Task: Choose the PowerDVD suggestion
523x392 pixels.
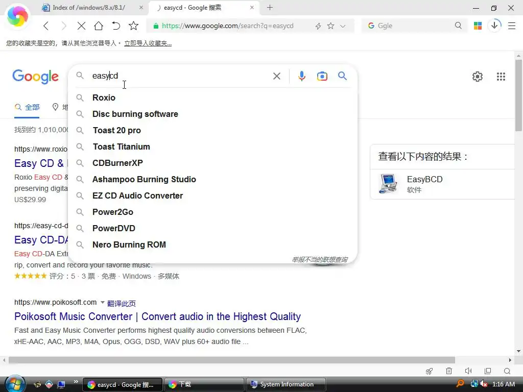Action: 213,228
